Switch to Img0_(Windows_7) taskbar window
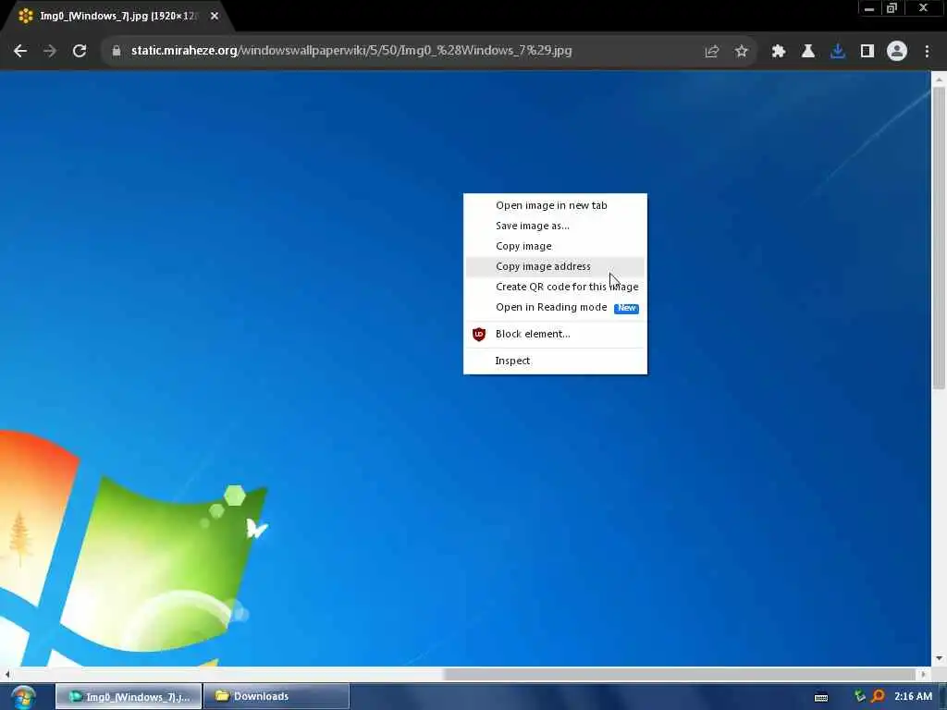Image resolution: width=947 pixels, height=710 pixels. pyautogui.click(x=129, y=697)
